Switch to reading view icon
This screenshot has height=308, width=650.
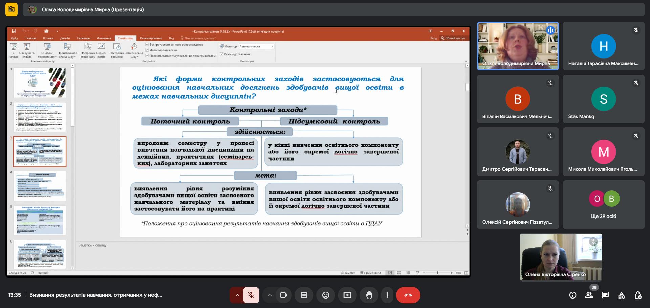tap(408, 273)
